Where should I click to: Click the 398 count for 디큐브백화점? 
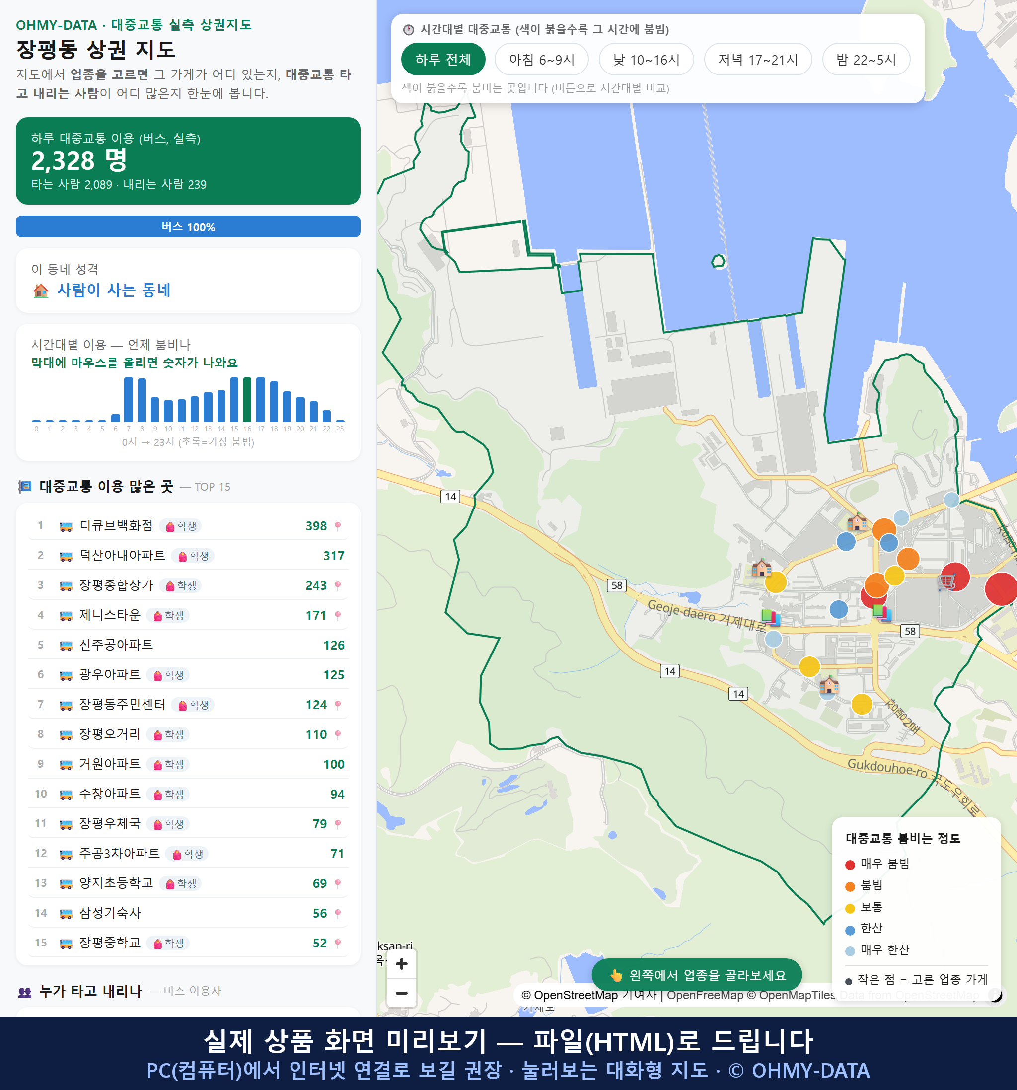click(316, 526)
